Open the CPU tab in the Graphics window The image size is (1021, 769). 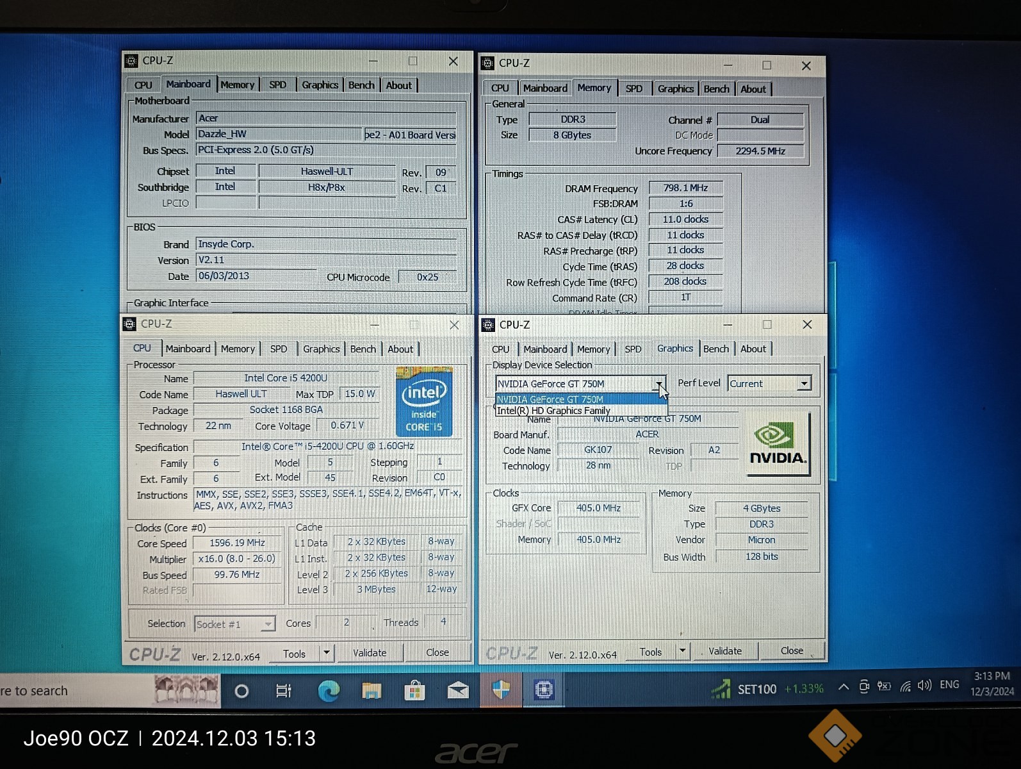[x=501, y=349]
